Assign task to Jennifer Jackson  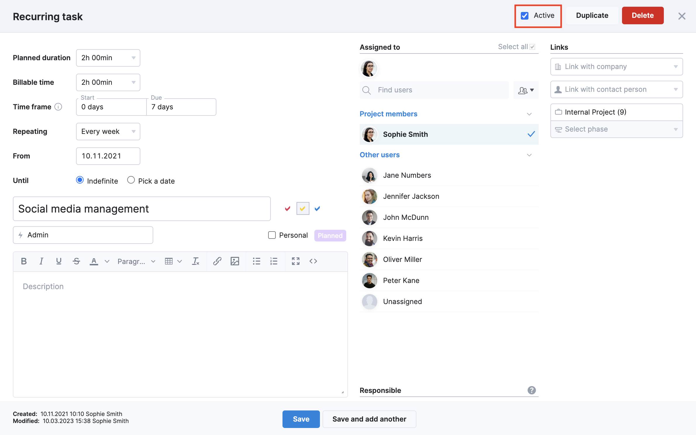coord(449,196)
